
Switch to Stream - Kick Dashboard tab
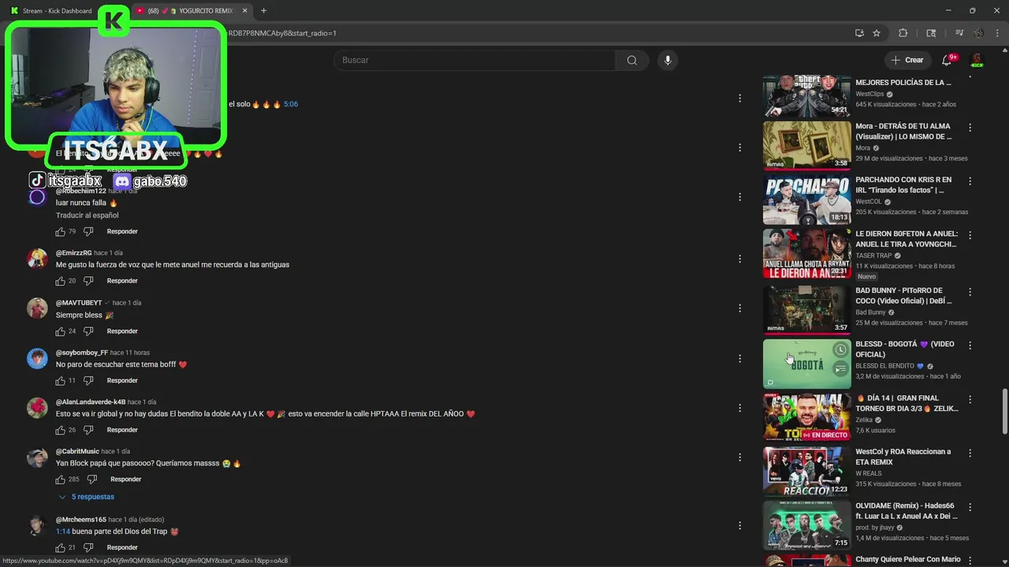57,11
